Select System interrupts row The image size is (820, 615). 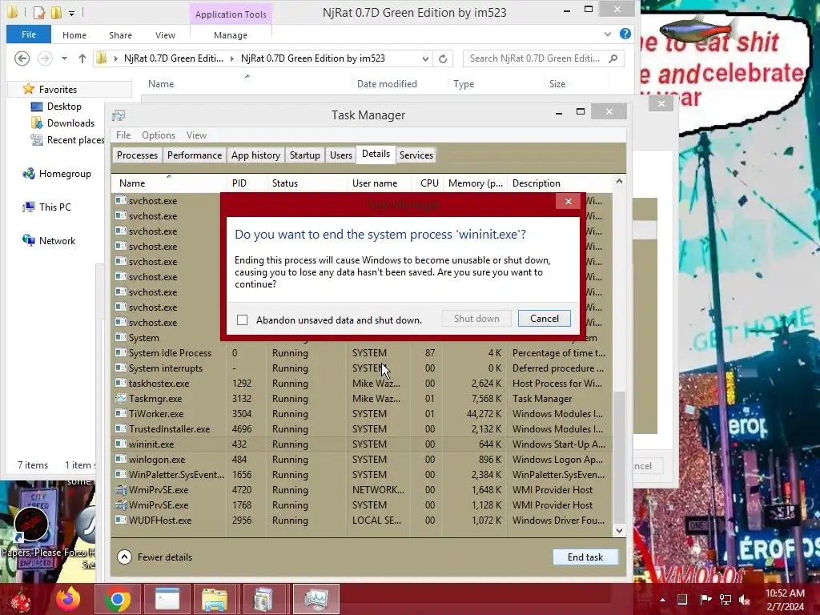(x=361, y=368)
